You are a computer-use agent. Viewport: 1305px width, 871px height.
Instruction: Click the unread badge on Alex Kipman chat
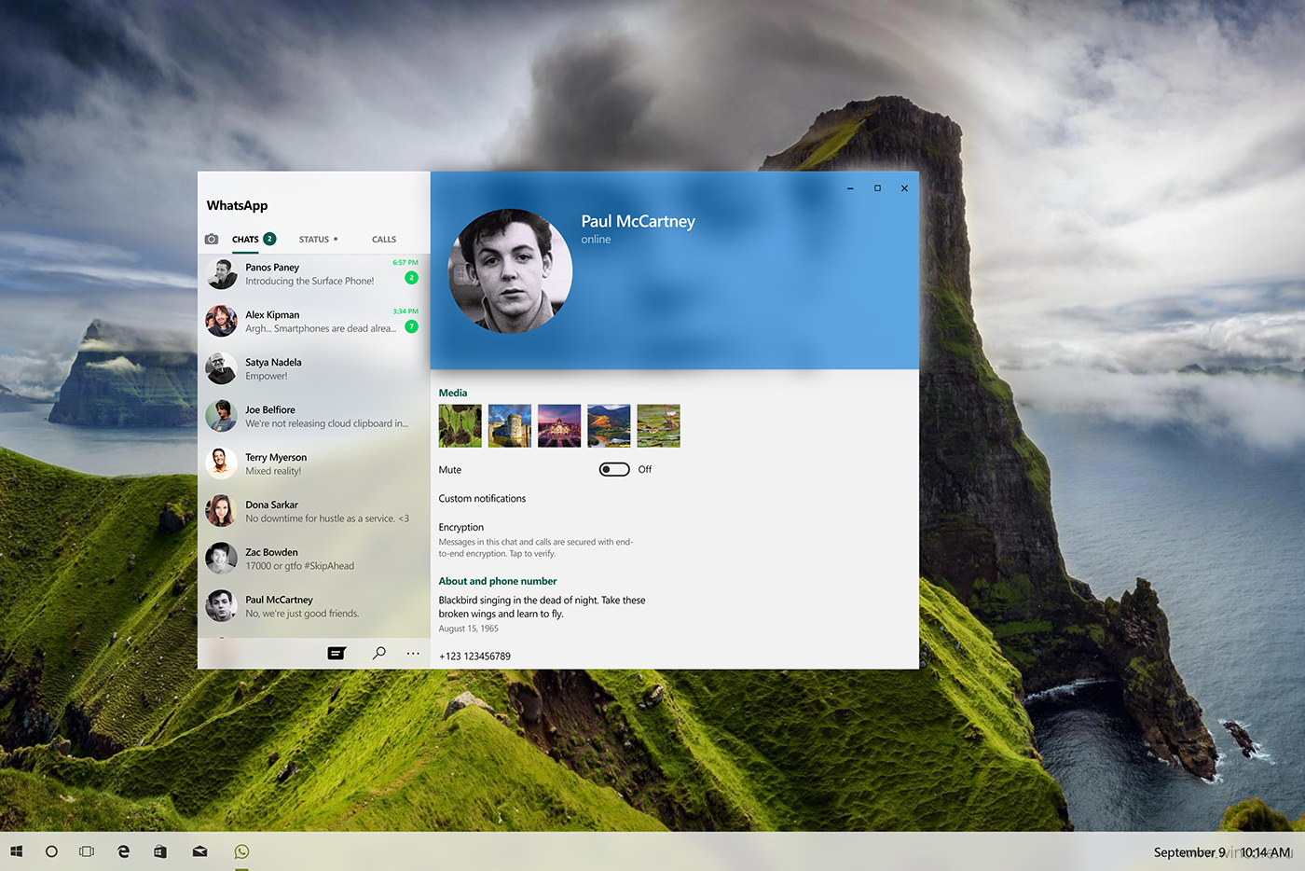coord(411,326)
